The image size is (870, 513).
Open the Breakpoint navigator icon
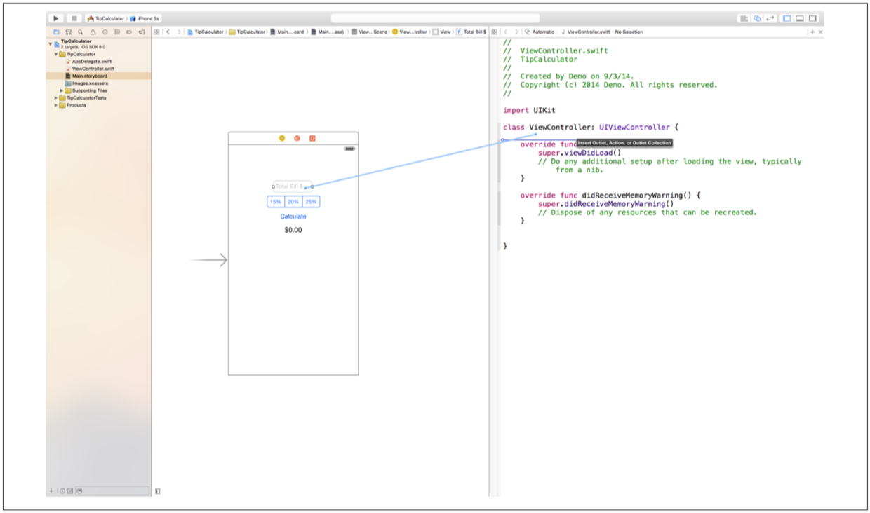[x=129, y=32]
